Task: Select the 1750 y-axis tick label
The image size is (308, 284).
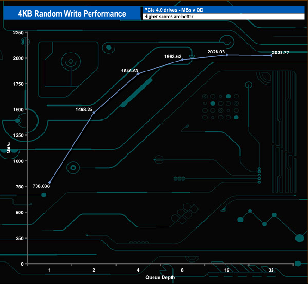Action: pos(18,84)
